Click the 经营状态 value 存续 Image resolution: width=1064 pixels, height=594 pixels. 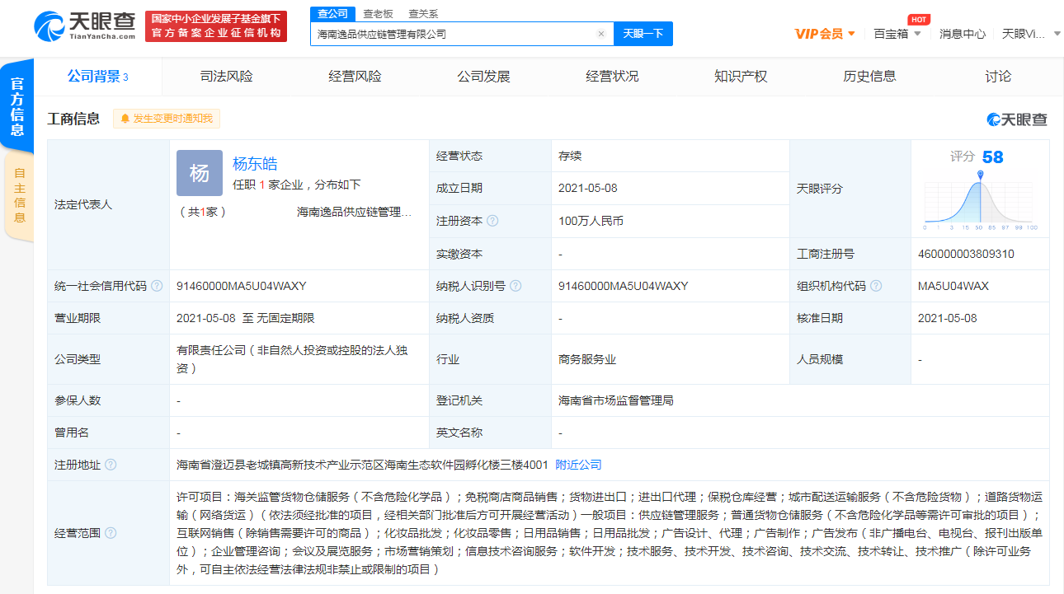pyautogui.click(x=570, y=156)
